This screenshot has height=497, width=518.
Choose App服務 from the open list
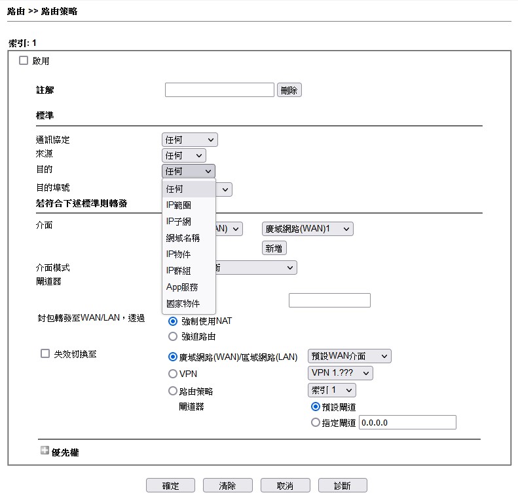click(182, 287)
